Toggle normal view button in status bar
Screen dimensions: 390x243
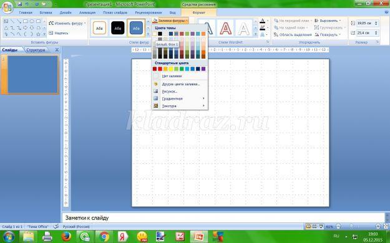308,226
